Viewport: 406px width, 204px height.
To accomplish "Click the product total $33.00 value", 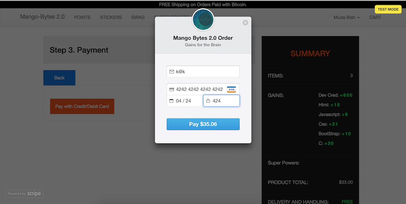I will (x=346, y=182).
